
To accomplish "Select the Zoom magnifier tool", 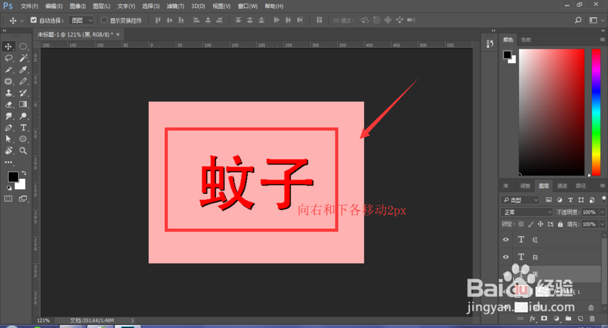I will point(23,150).
